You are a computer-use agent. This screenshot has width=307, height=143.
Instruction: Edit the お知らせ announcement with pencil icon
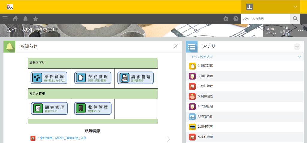(175, 47)
